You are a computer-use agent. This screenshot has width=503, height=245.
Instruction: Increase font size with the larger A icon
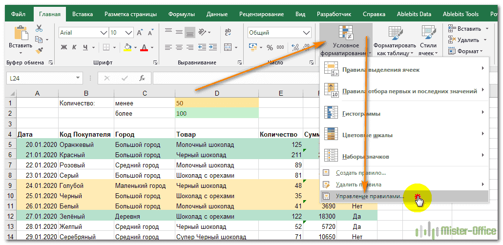click(140, 33)
